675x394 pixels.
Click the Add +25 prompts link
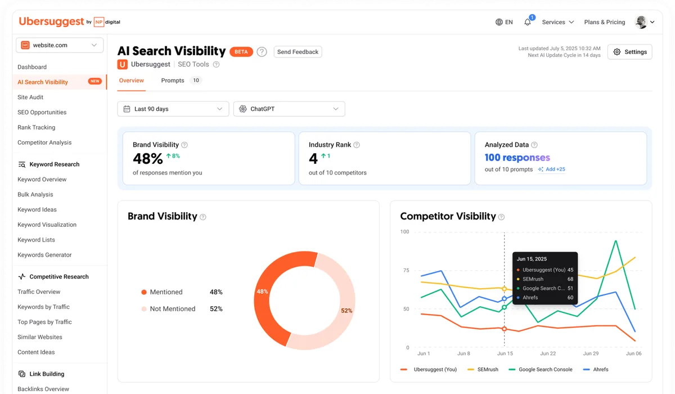coord(551,169)
